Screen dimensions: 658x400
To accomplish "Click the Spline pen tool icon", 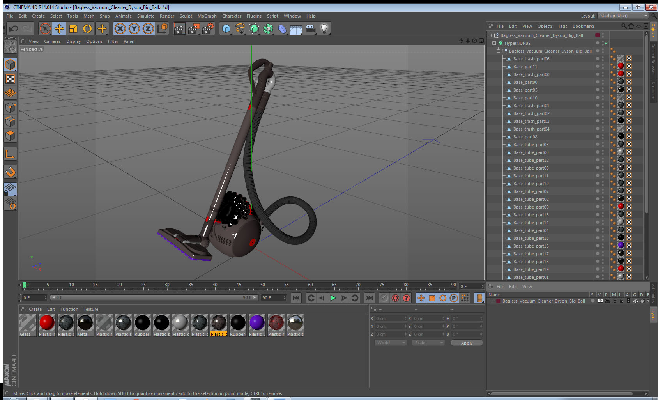I will (240, 28).
